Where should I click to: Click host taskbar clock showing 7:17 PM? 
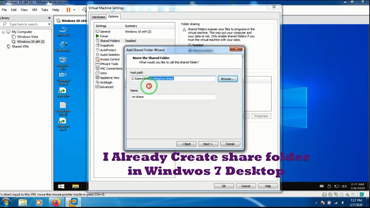(356, 203)
